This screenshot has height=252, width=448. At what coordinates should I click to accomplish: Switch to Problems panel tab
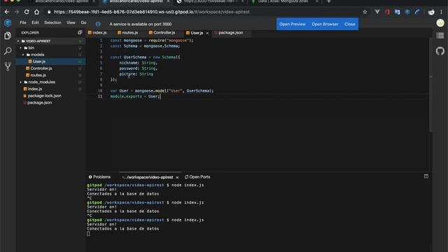[99, 177]
